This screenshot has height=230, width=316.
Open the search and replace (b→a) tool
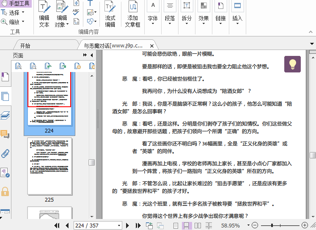(x=76, y=21)
